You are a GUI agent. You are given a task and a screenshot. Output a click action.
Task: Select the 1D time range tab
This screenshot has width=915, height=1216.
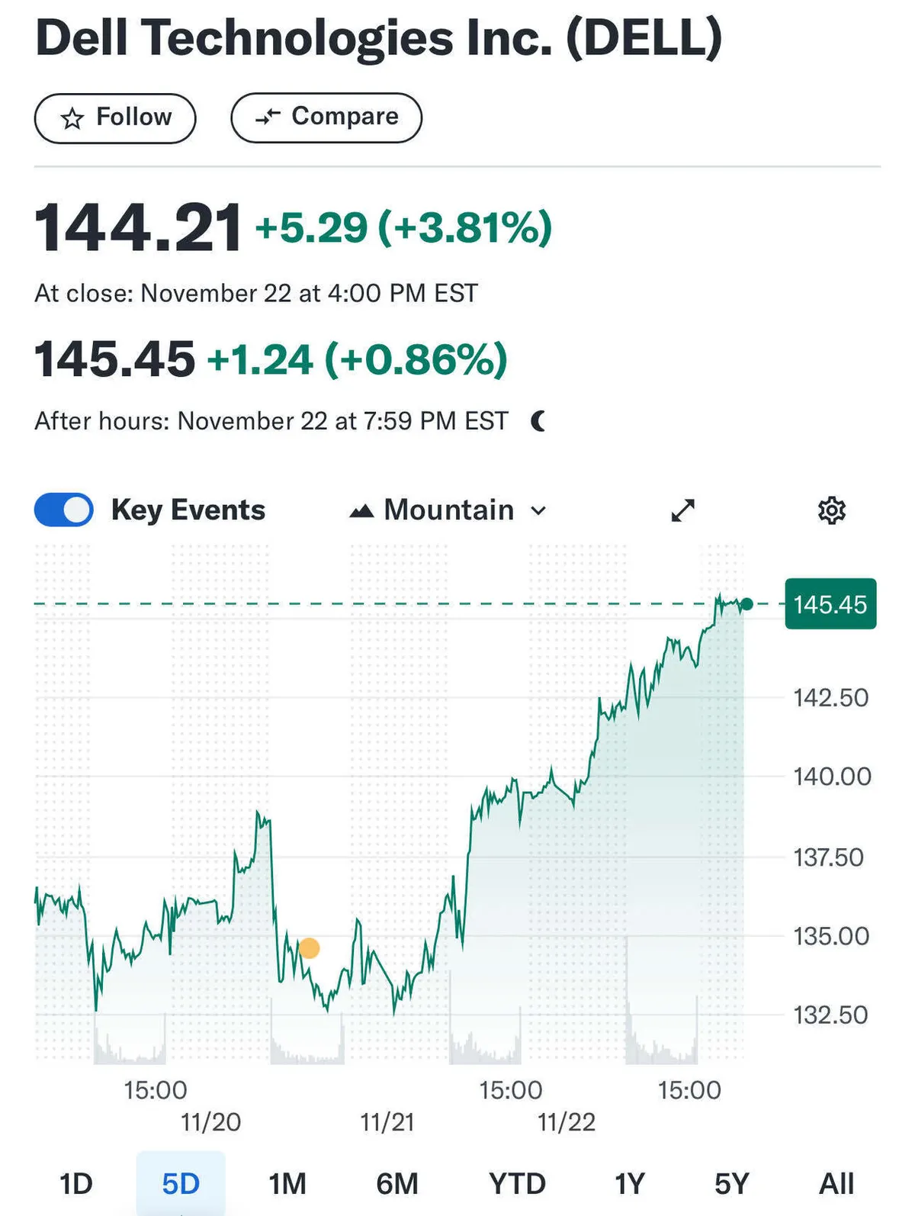[x=76, y=1184]
